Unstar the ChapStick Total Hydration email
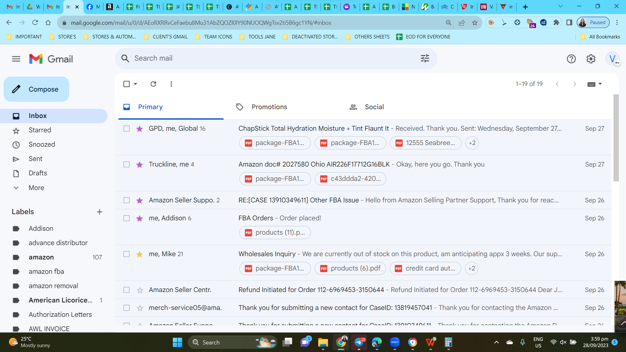626x352 pixels. click(x=140, y=129)
